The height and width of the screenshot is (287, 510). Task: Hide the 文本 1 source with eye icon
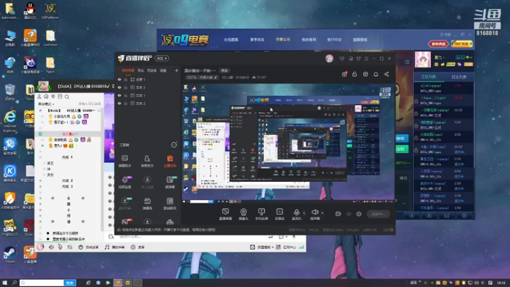tap(119, 95)
